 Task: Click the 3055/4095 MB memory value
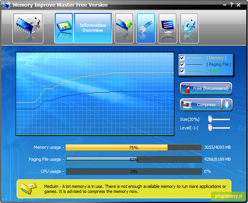coord(217,148)
